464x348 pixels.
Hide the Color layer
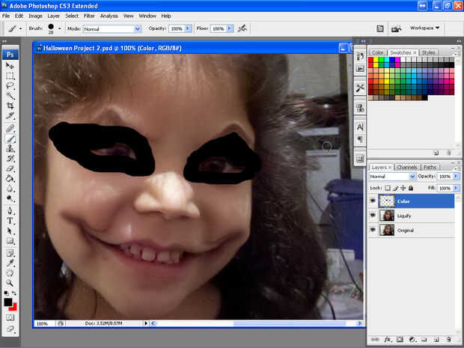click(373, 201)
